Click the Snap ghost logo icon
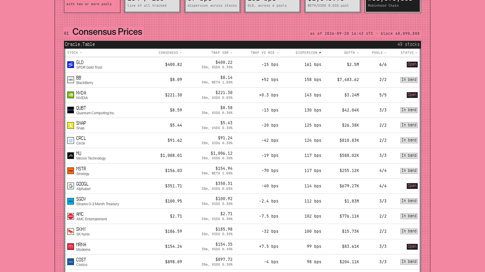The width and height of the screenshot is (485, 272). (x=71, y=125)
